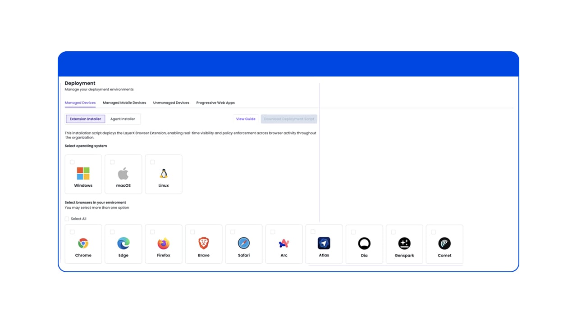Screen dimensions: 577x324
Task: Tick the Brave card checkbox
Action: pyautogui.click(x=192, y=232)
